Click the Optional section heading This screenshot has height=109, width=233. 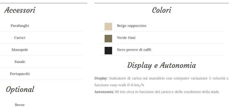pos(20,89)
